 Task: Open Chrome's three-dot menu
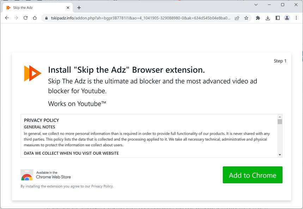pyautogui.click(x=296, y=18)
